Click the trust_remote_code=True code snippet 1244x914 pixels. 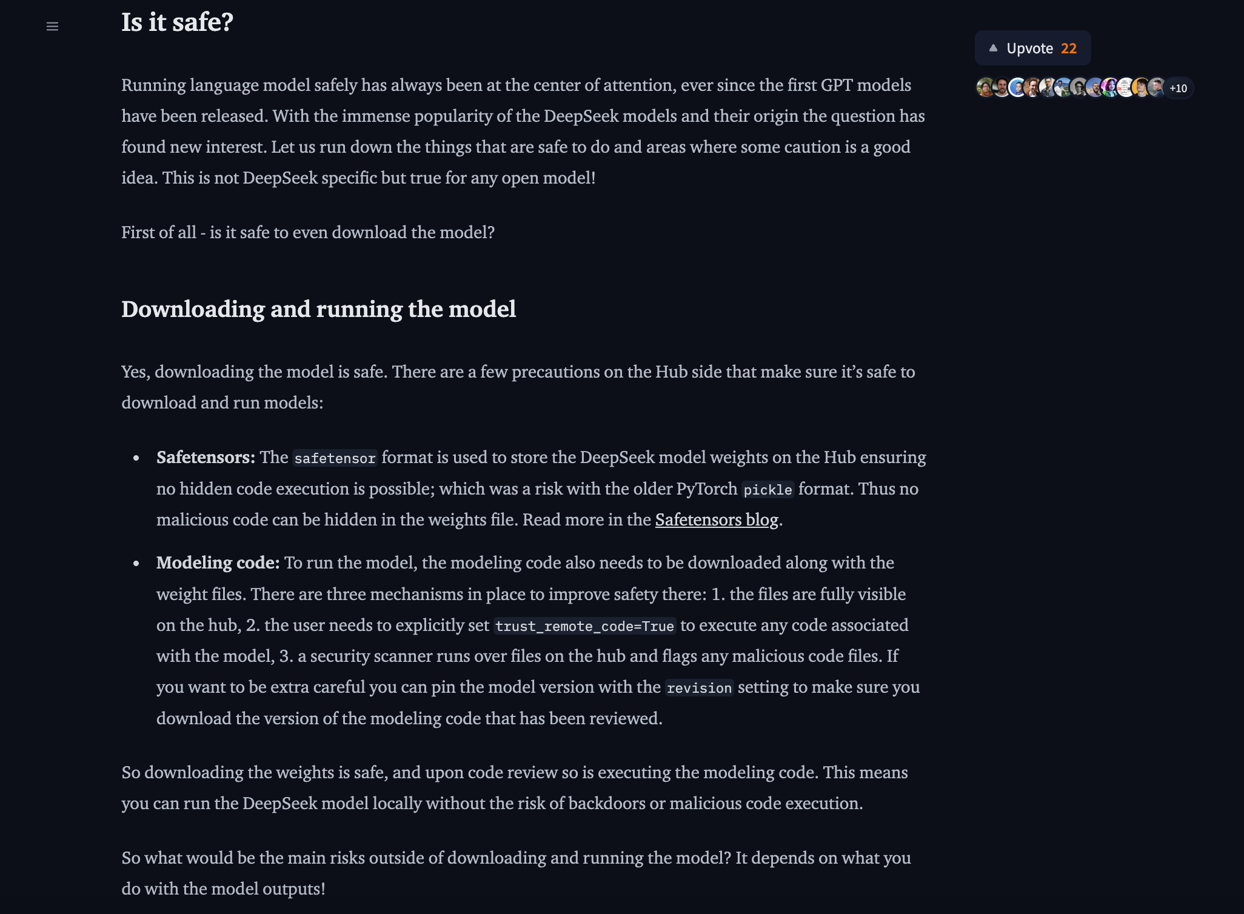click(x=584, y=625)
